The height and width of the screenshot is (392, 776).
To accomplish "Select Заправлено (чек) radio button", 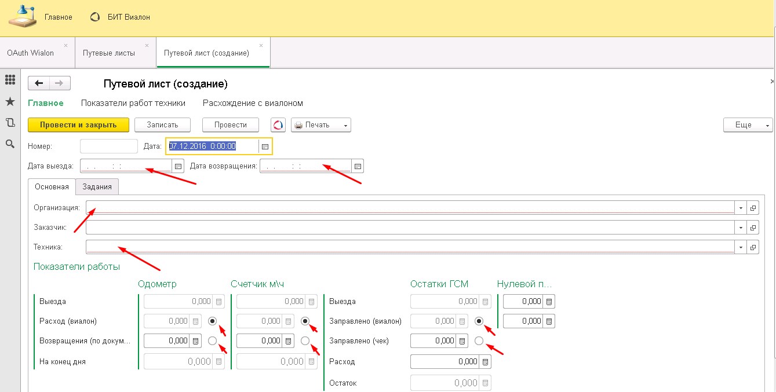I will [479, 341].
